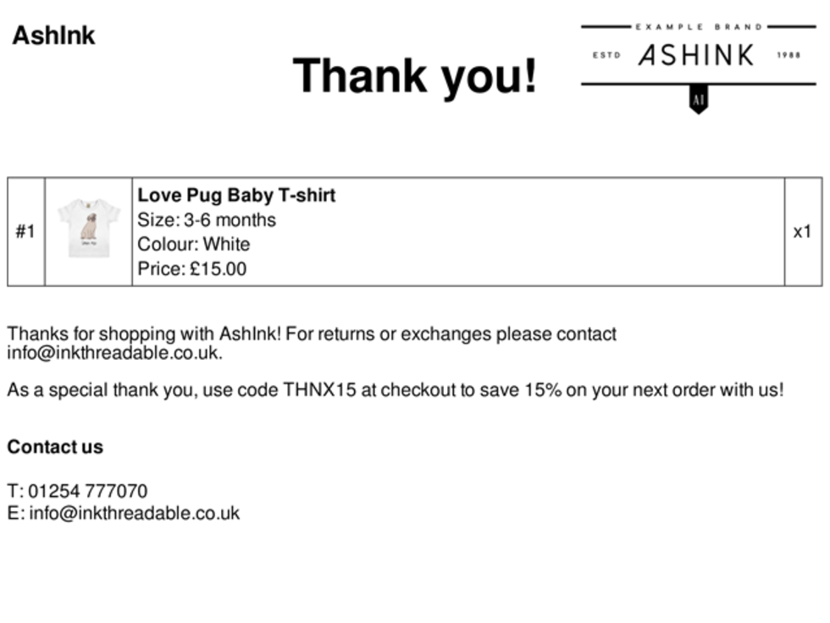Image resolution: width=830 pixels, height=623 pixels.
Task: Click the 'Thanks for shopping with AshInk!' sentence
Action: 144,334
